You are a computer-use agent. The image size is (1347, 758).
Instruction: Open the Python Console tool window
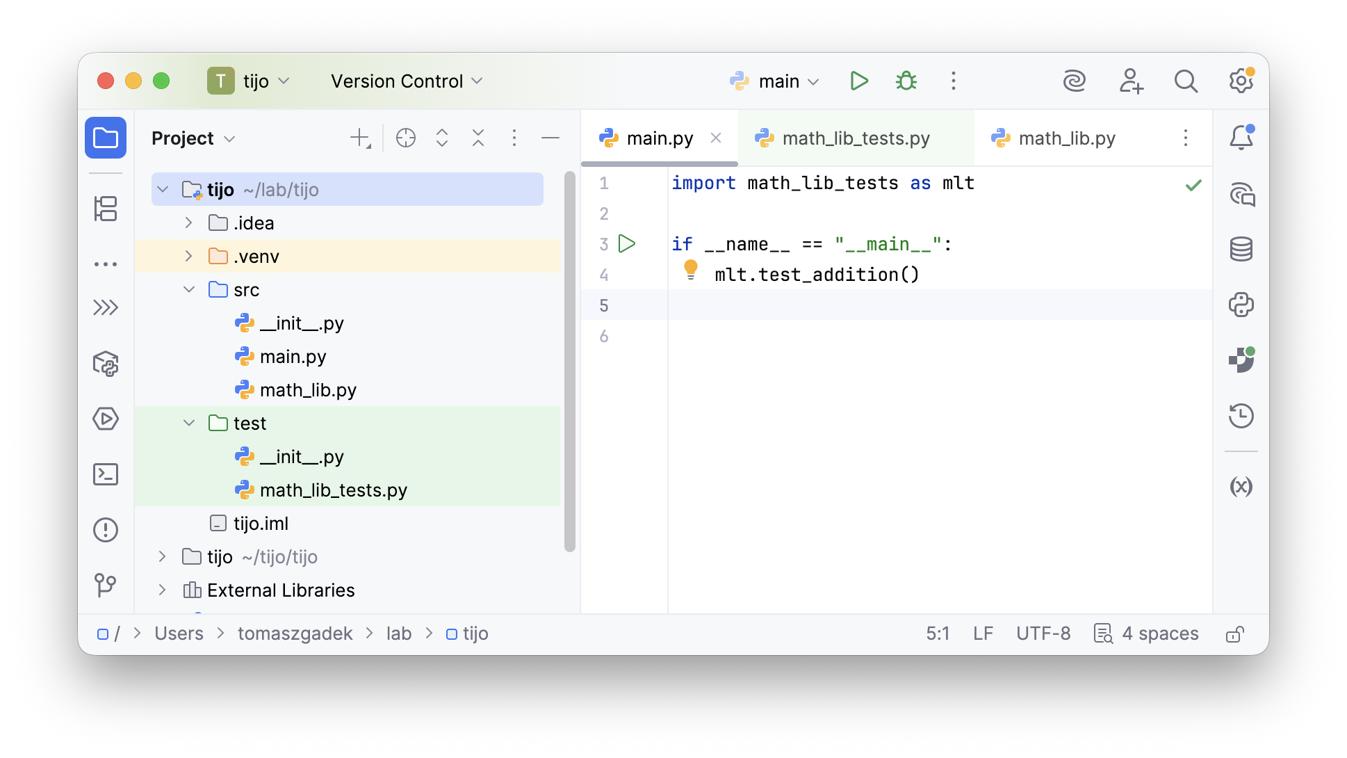point(1241,305)
